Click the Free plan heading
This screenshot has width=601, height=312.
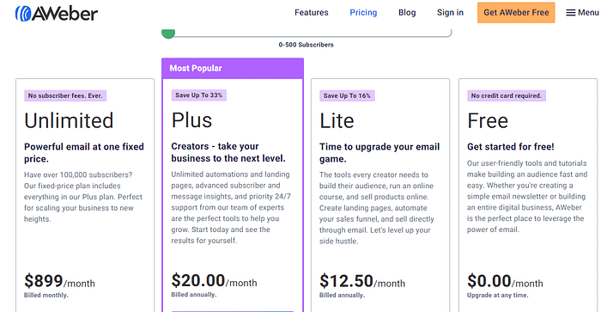[x=488, y=120]
